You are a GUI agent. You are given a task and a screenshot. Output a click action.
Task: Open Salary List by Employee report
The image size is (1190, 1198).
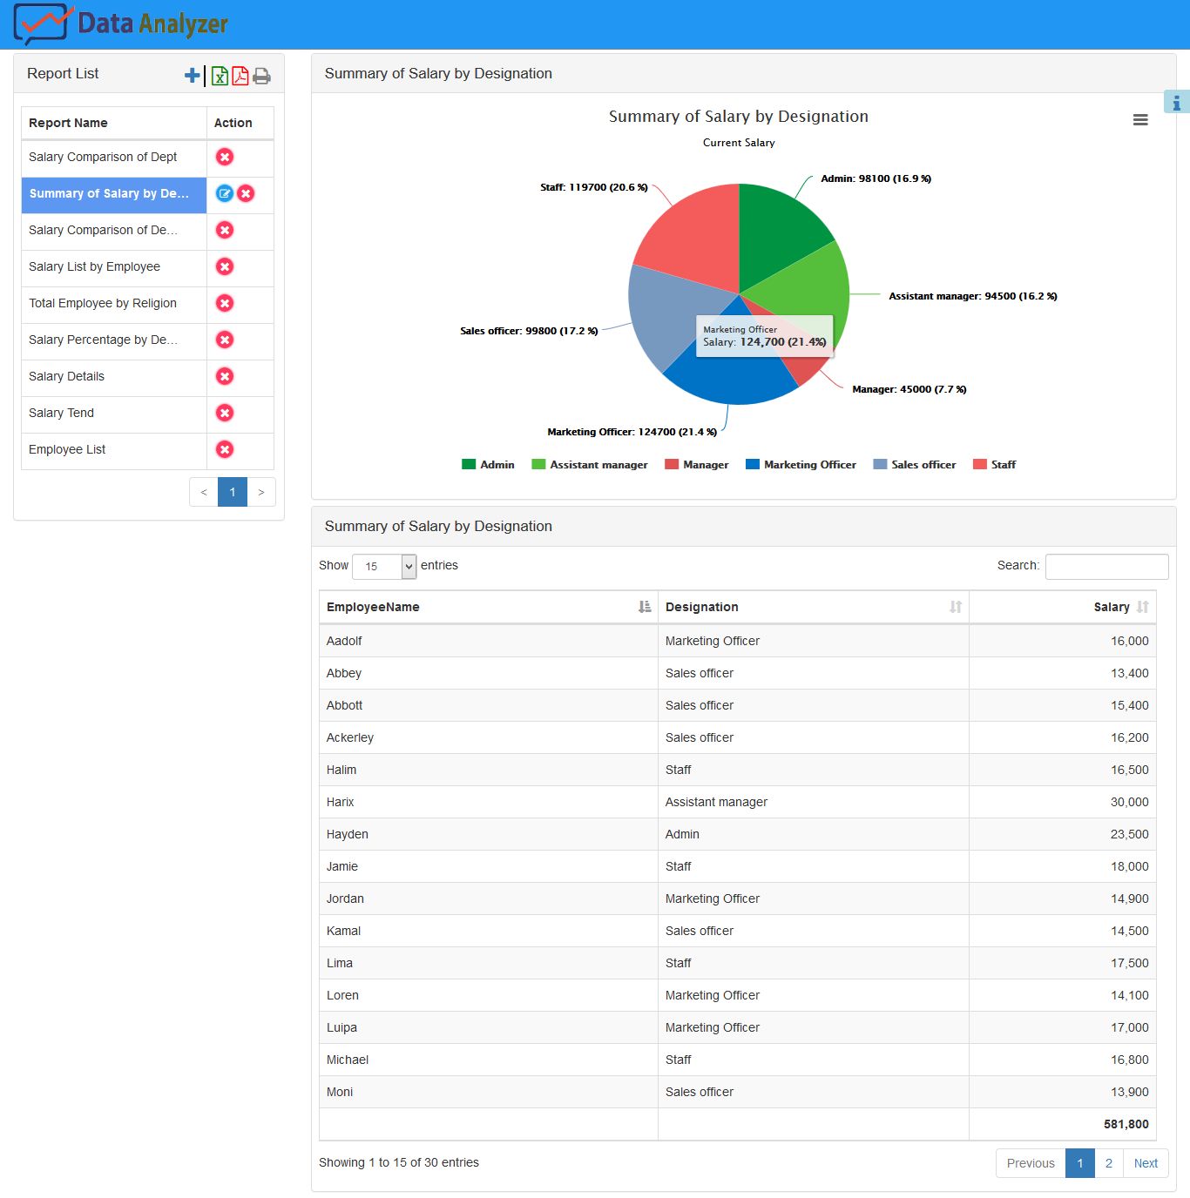tap(94, 266)
